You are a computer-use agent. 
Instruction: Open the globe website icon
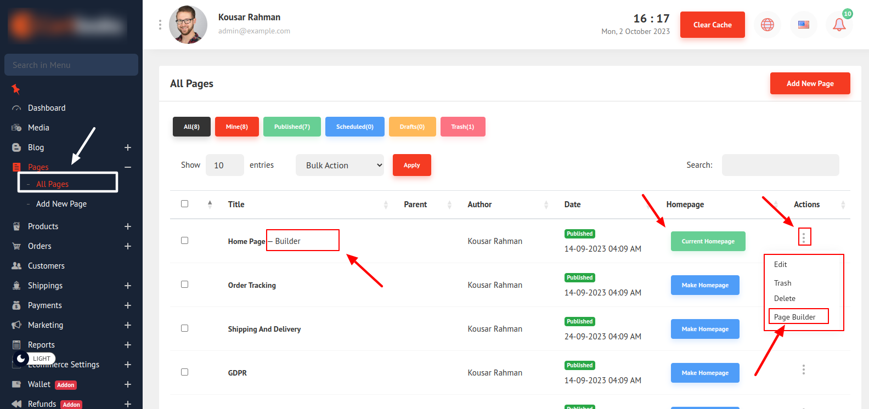tap(767, 25)
